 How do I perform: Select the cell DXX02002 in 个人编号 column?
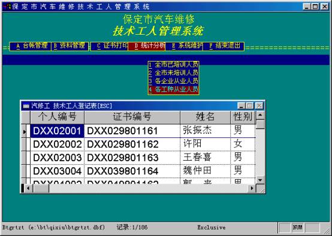click(x=58, y=144)
